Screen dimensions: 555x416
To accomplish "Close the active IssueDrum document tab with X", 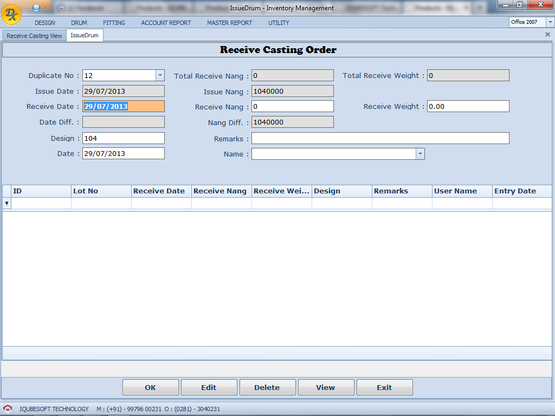I will pyautogui.click(x=547, y=35).
